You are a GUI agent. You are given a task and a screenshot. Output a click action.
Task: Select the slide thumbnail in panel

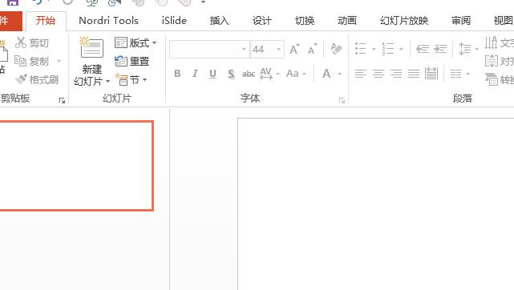[x=76, y=166]
